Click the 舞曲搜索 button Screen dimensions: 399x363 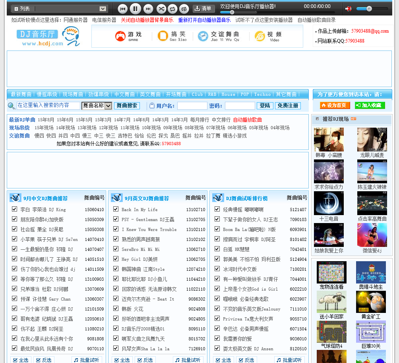coord(127,106)
